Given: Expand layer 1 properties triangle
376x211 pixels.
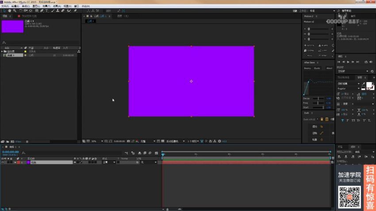Looking at the screenshot, I should tap(15, 162).
